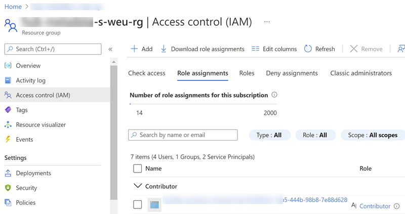The height and width of the screenshot is (214, 405).
Task: Open the Classic administrators tab
Action: point(361,73)
